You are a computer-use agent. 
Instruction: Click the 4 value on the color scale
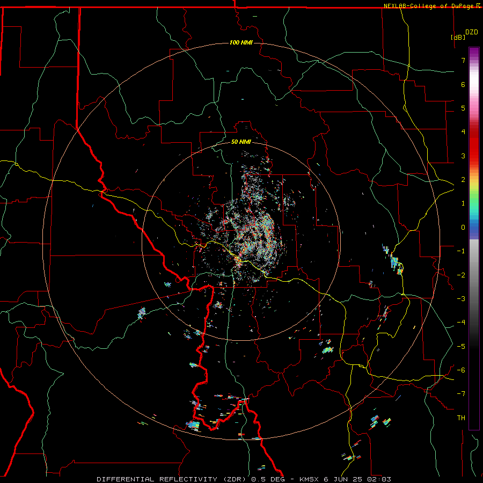[463, 132]
